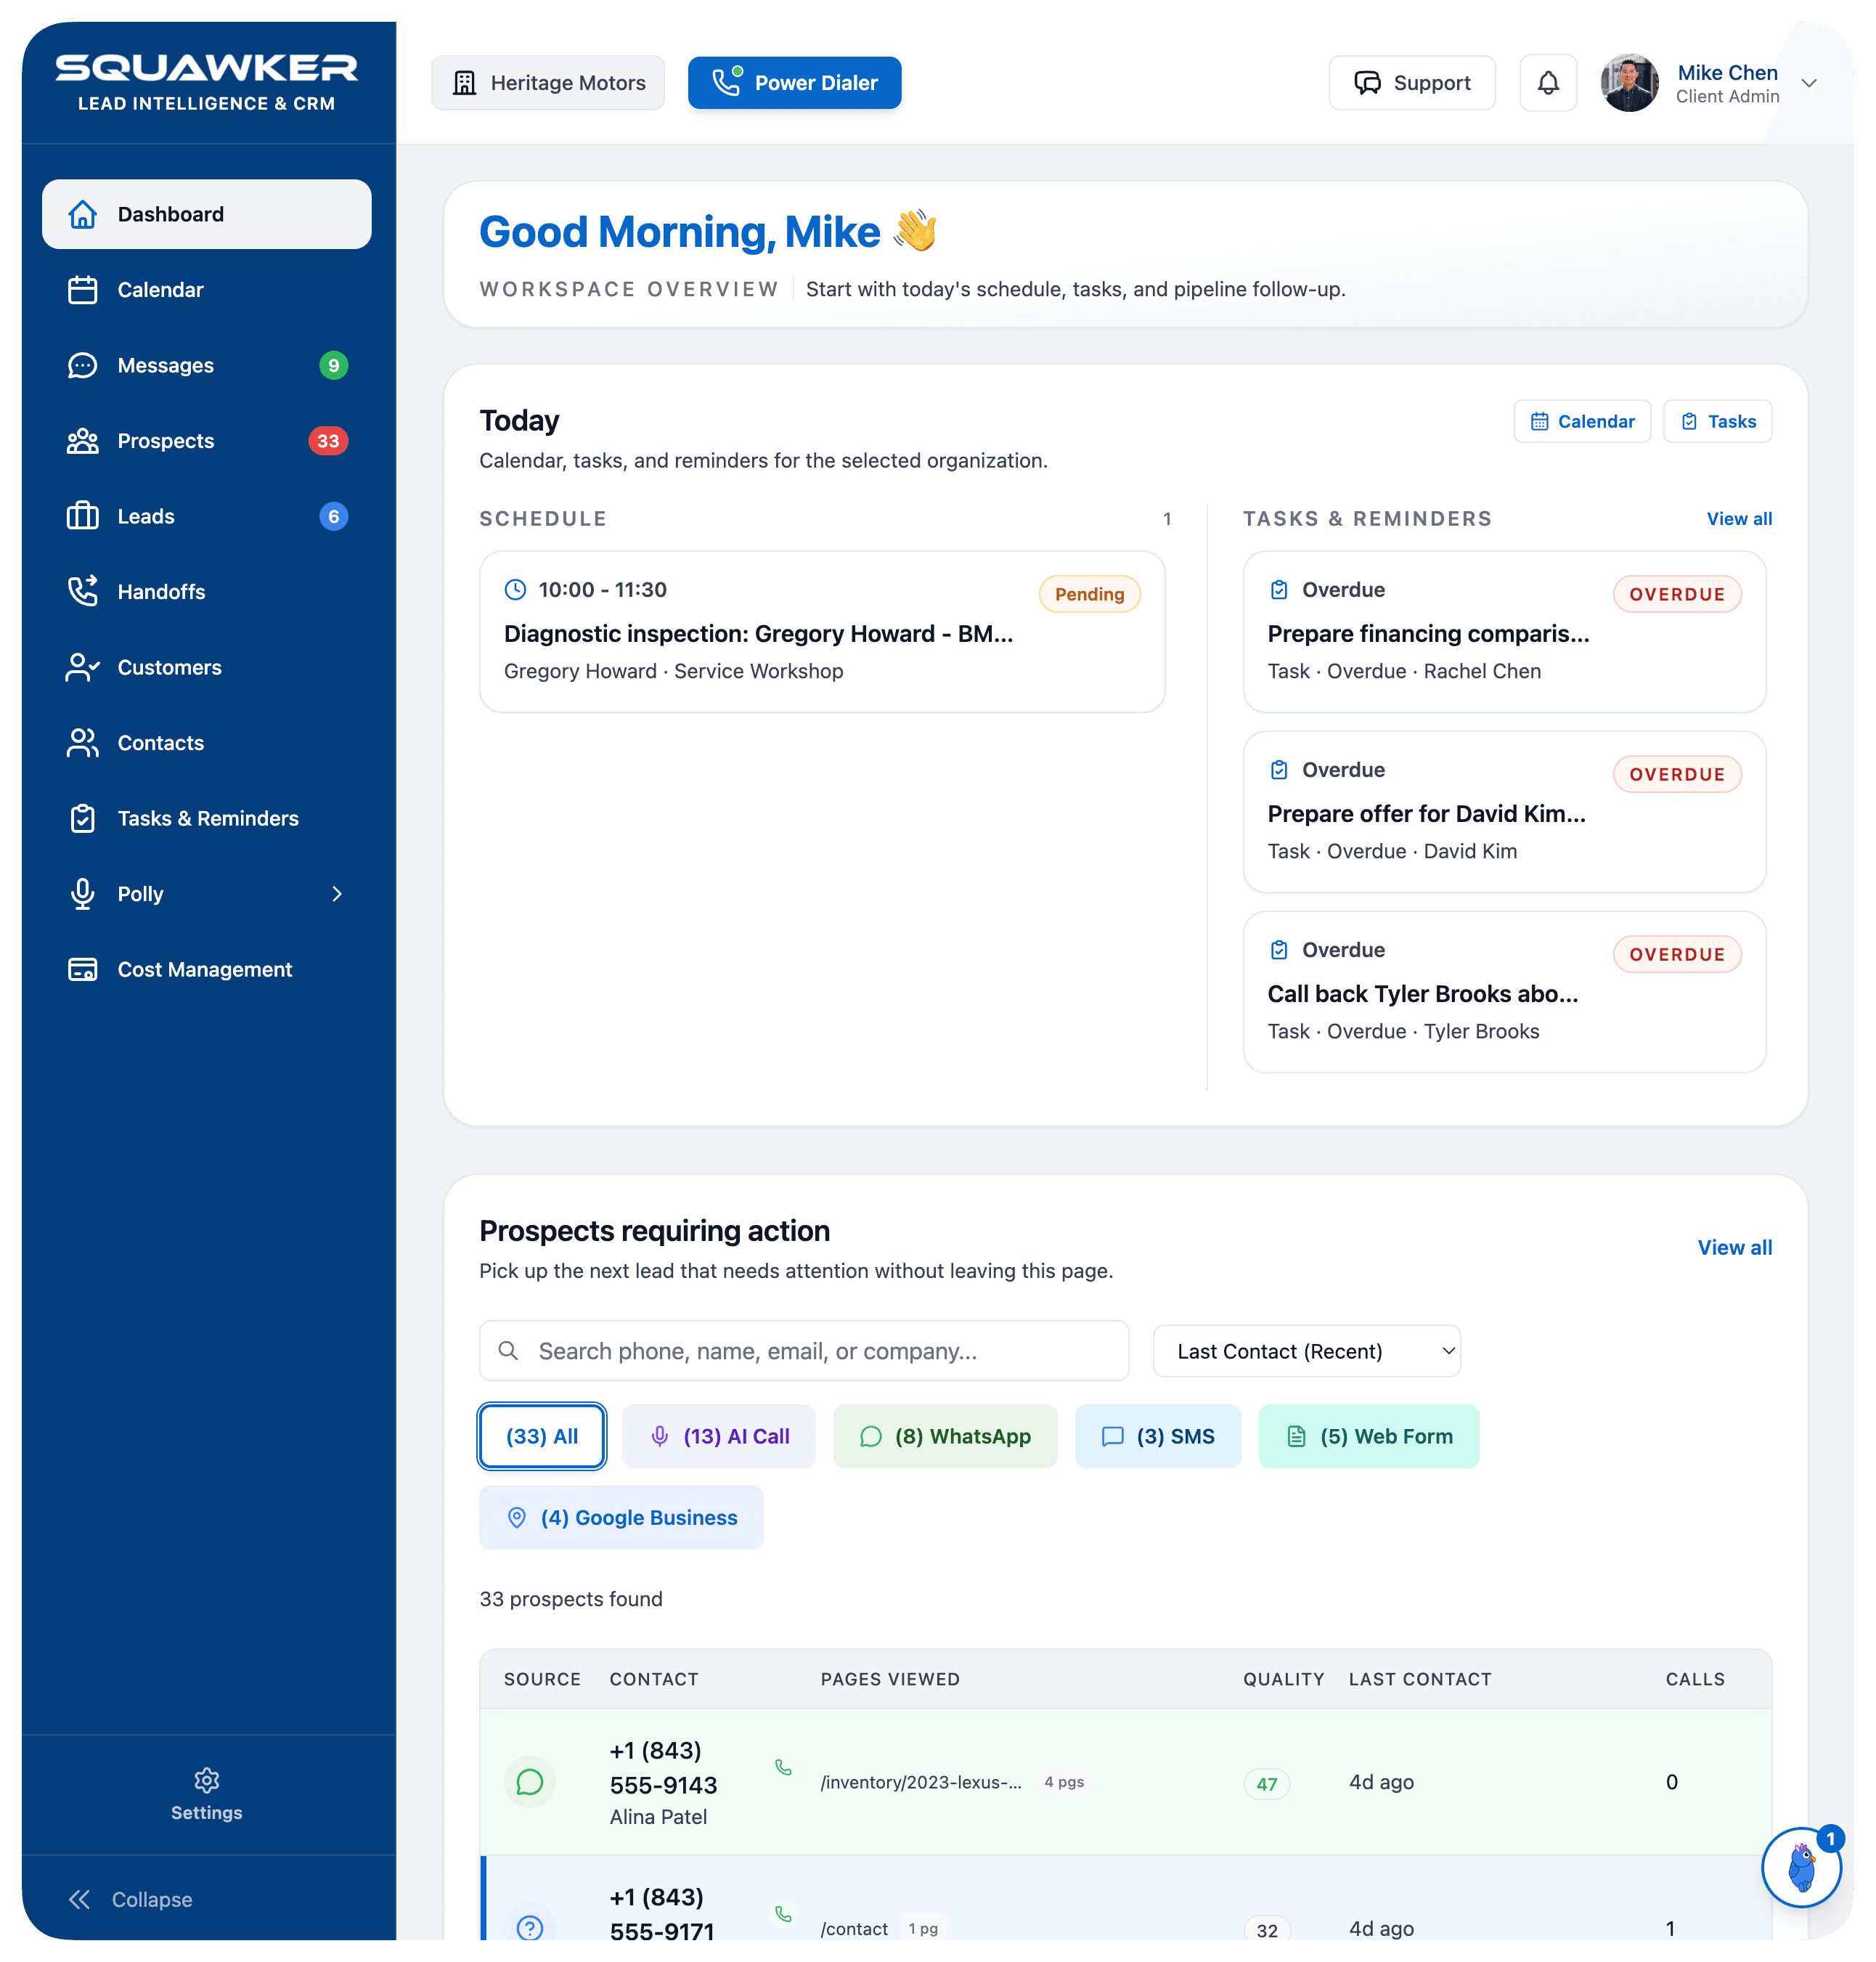
Task: Expand the Polly submenu chevron
Action: pos(337,894)
